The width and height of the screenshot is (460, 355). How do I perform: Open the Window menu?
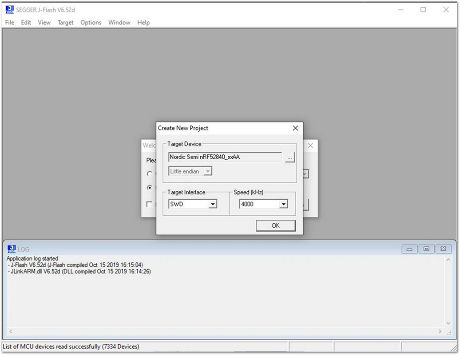tap(119, 23)
